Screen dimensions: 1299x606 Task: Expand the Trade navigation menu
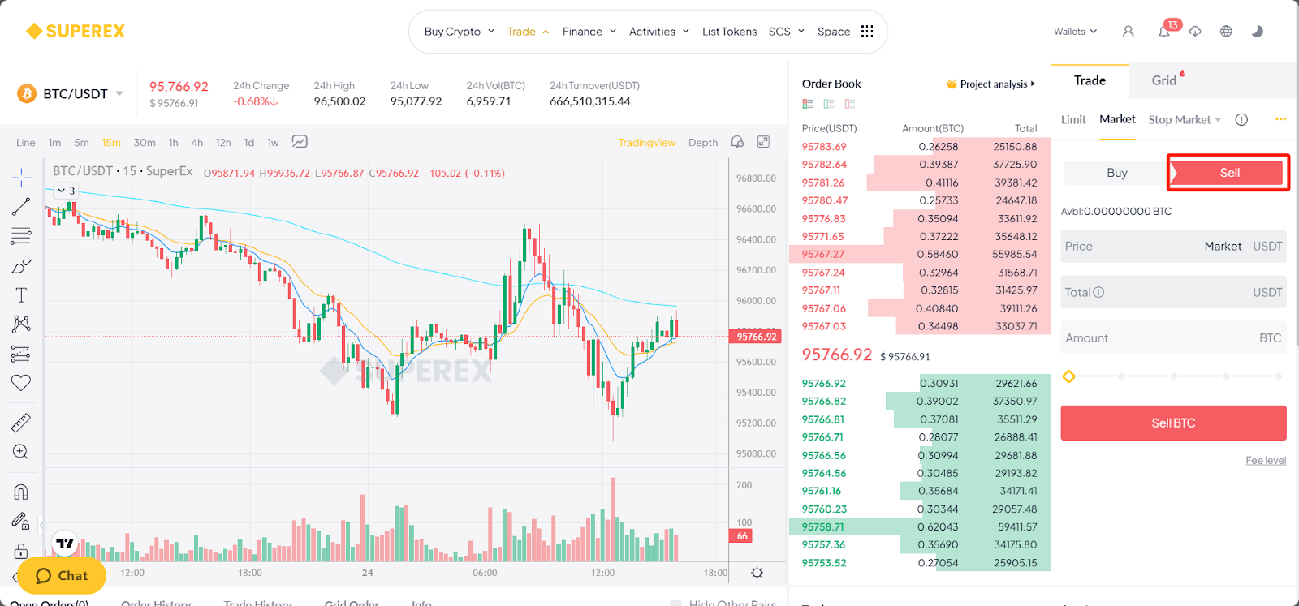coord(528,32)
